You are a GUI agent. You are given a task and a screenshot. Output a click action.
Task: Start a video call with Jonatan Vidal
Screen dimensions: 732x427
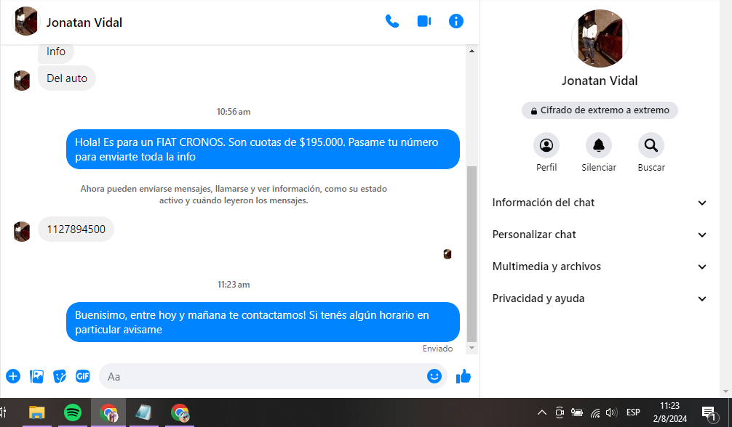pos(424,22)
